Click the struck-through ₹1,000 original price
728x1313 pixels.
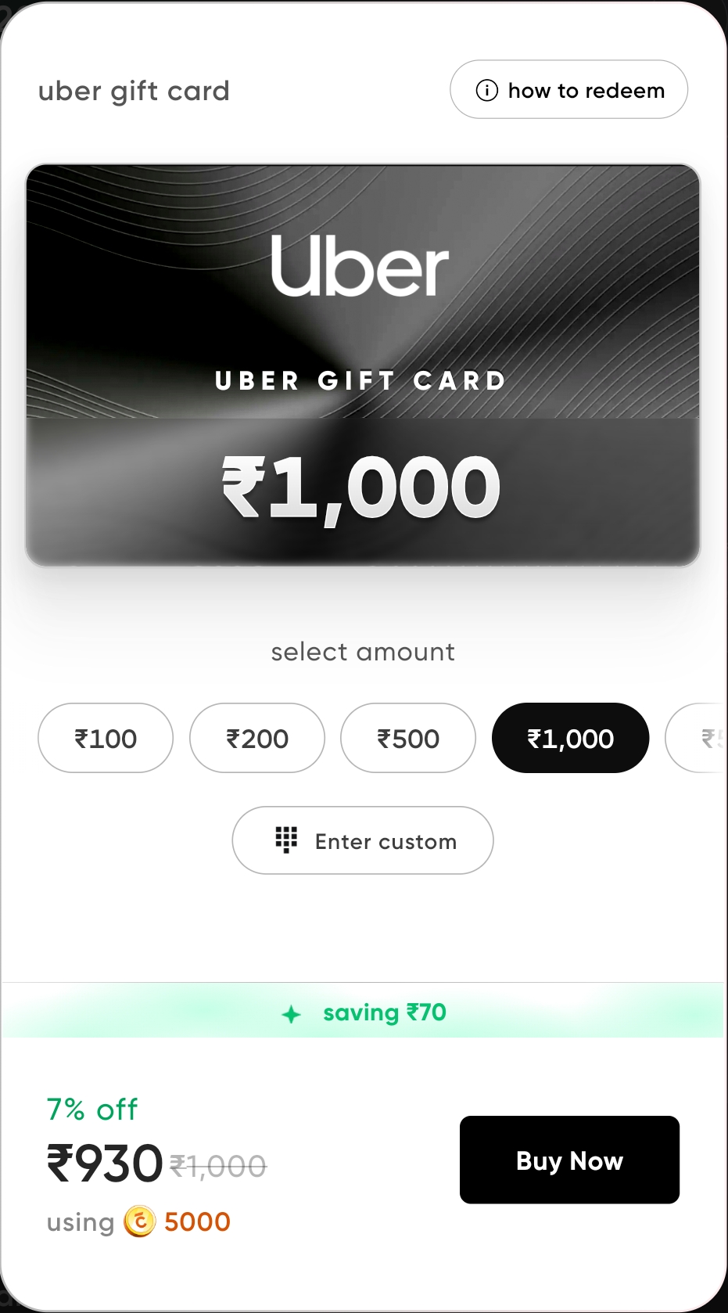click(218, 1167)
